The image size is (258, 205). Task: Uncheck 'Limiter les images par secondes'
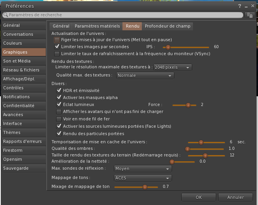point(57,47)
